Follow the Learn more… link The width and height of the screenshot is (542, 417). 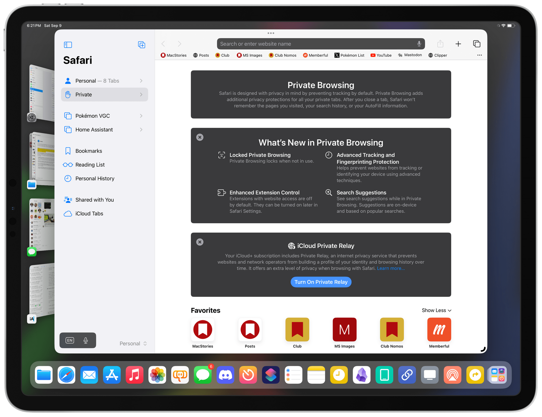coord(391,268)
